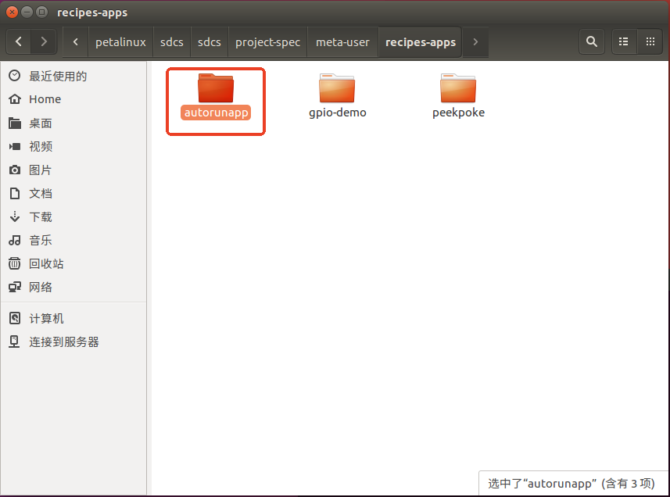
Task: Choose 连接到服务器 in the sidebar
Action: coord(73,341)
